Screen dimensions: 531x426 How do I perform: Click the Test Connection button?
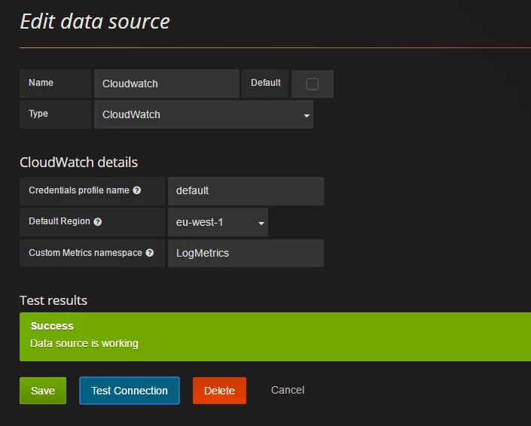130,391
